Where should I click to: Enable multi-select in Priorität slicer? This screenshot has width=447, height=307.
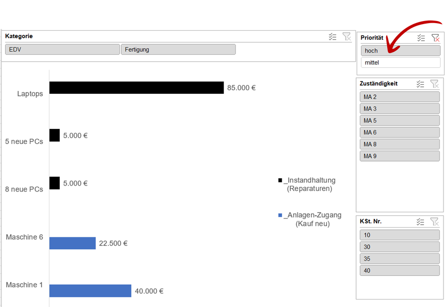pos(421,38)
